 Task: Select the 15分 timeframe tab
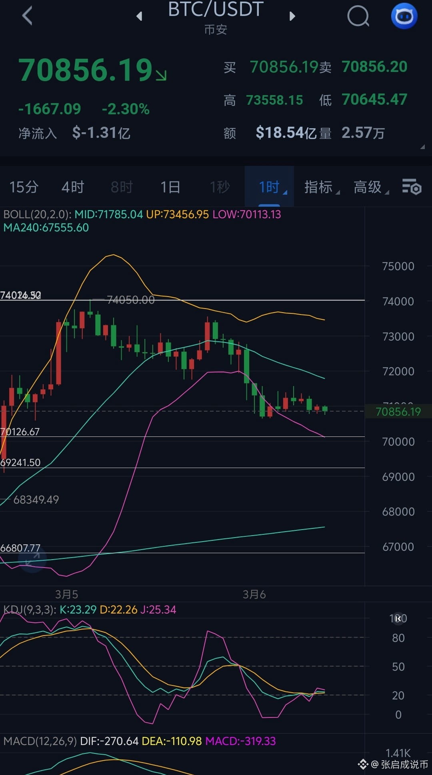(x=24, y=187)
